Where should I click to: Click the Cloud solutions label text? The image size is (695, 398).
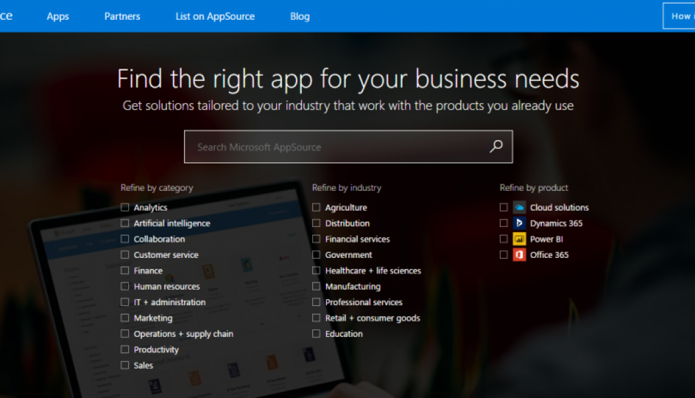pos(560,207)
